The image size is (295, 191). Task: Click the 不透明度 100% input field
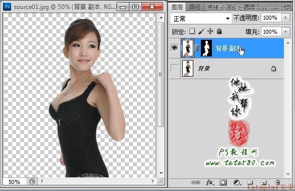(x=271, y=18)
